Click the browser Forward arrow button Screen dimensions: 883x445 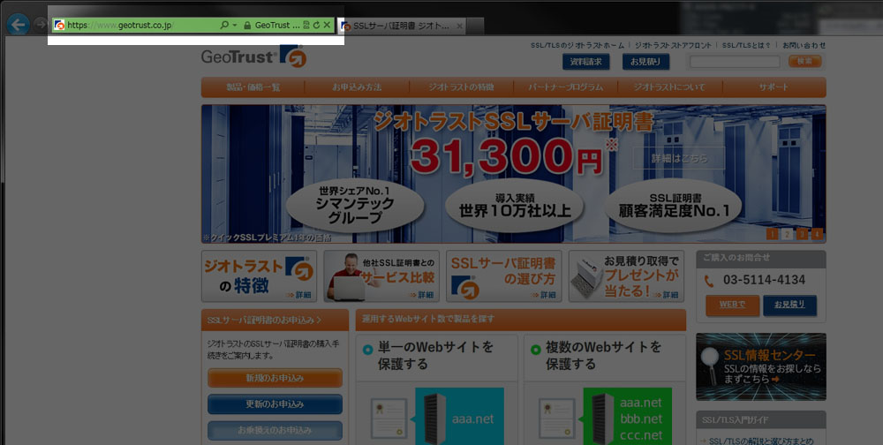[x=40, y=25]
